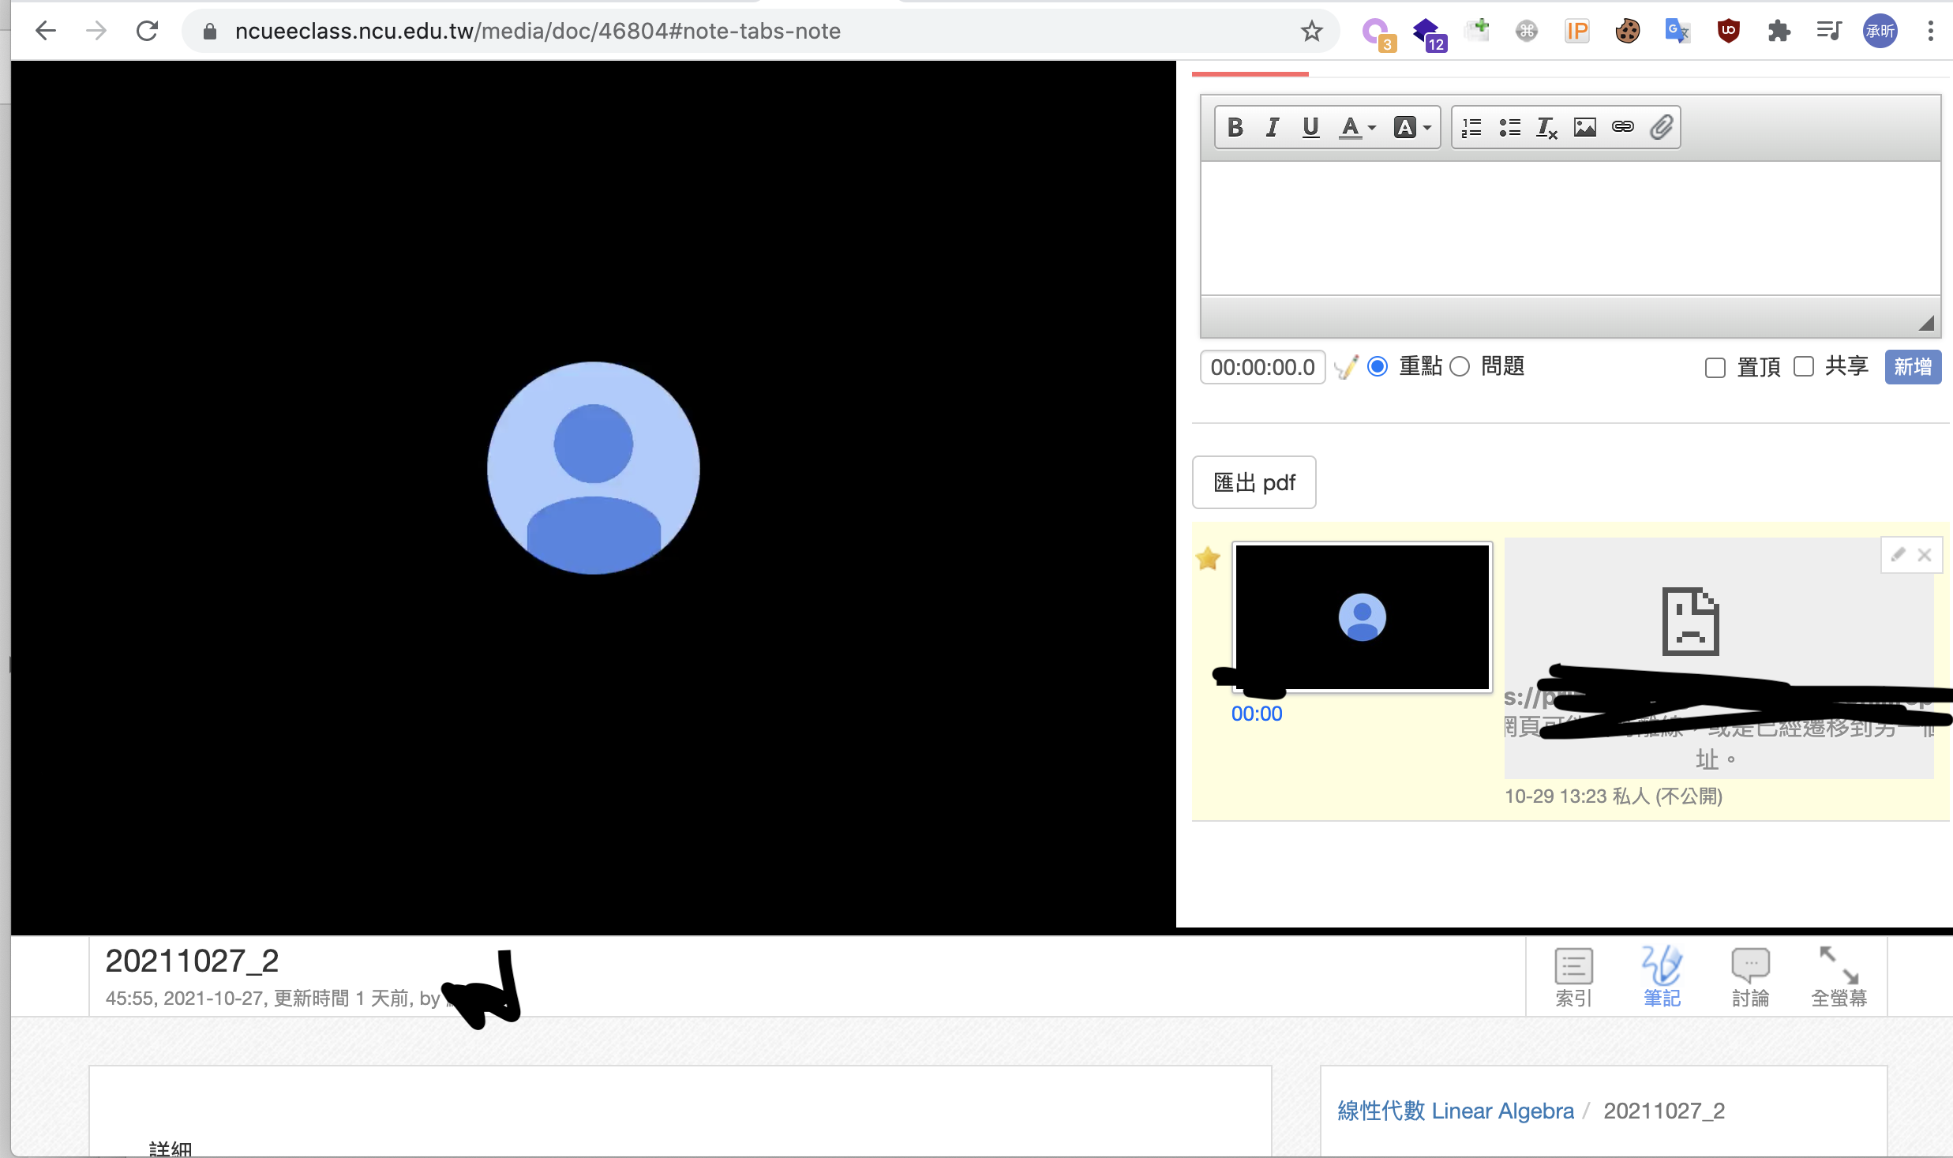Click the 新增 button
The image size is (1953, 1158).
pyautogui.click(x=1913, y=367)
